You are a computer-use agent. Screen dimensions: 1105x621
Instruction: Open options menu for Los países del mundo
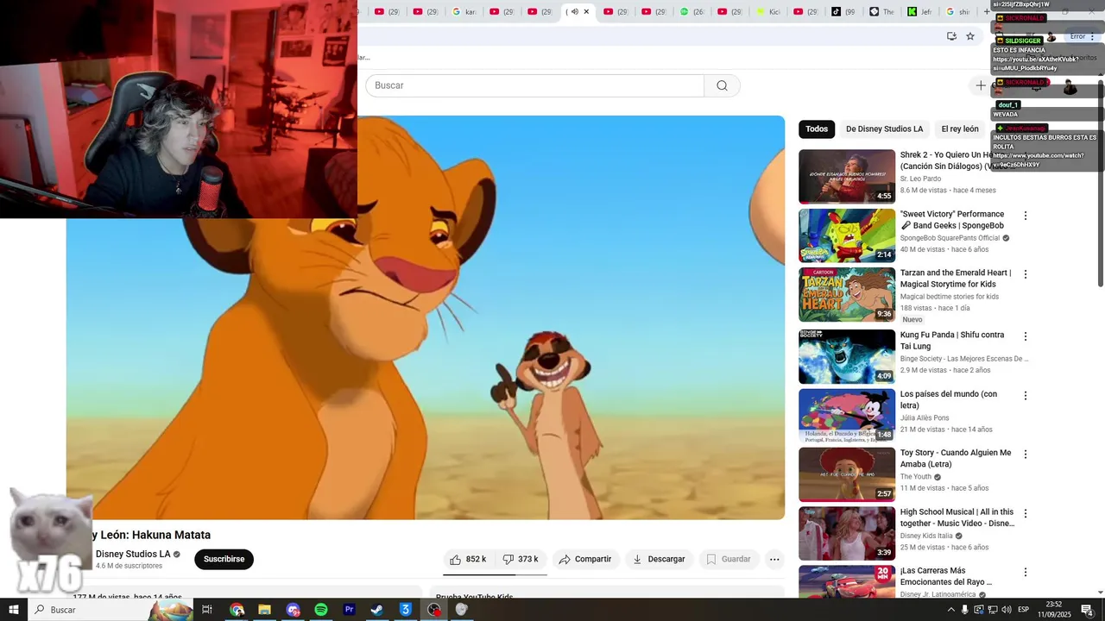click(x=1026, y=396)
